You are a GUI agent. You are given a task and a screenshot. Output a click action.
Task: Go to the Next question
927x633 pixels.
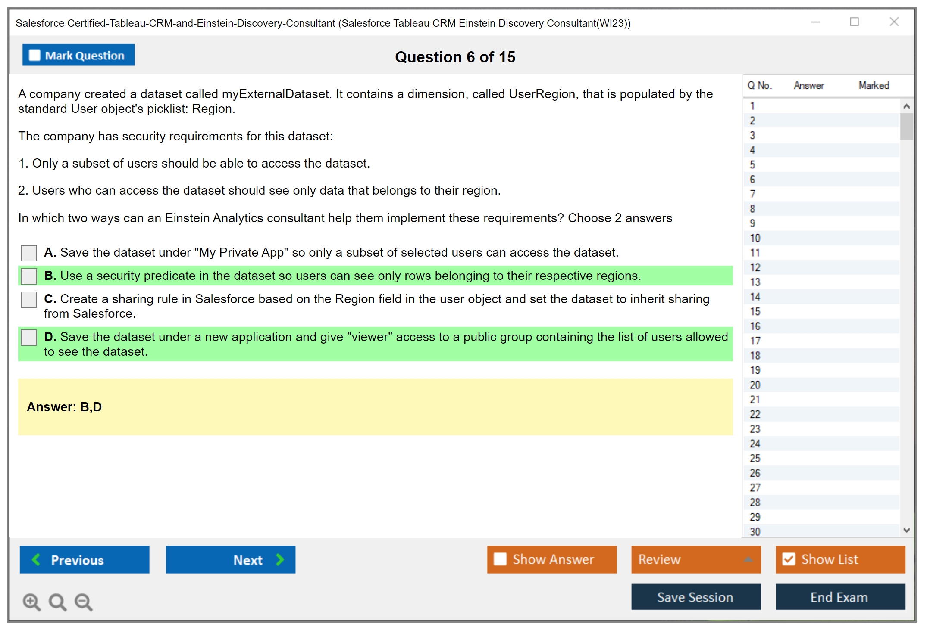click(x=230, y=559)
